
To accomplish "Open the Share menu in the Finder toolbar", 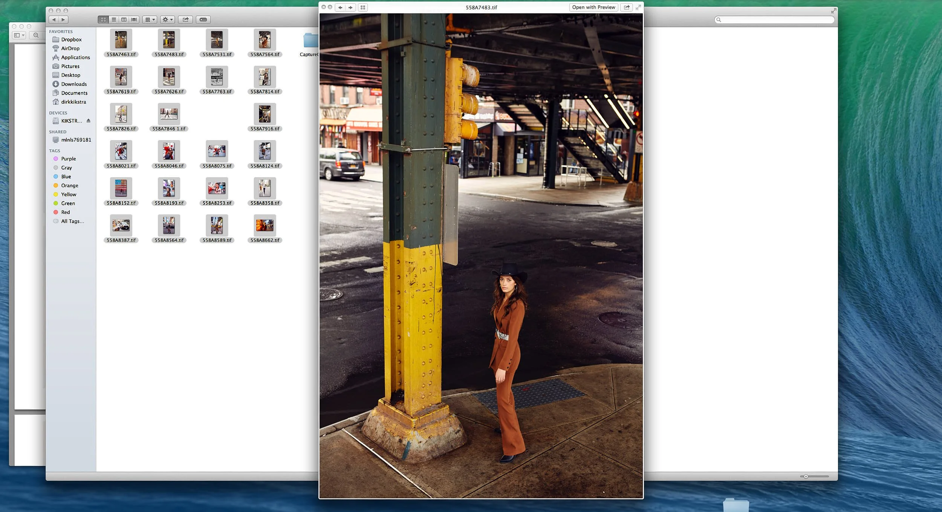I will [x=185, y=19].
